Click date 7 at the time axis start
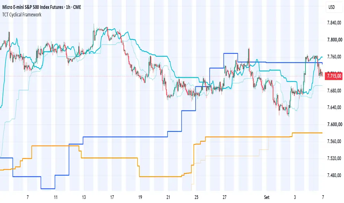 coord(28,197)
